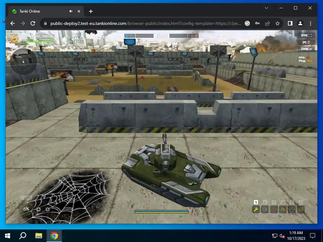Screen dimensions: 323x242
Task: Activate the speed boost chevron supply
Action: pos(283,210)
